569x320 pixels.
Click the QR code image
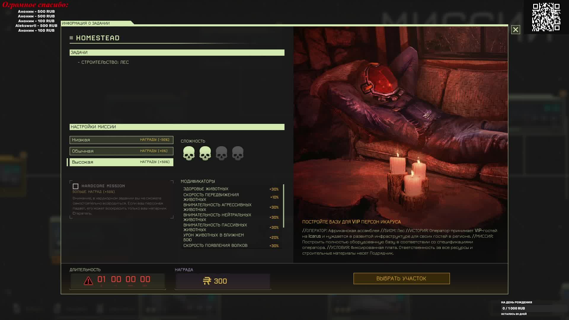click(546, 17)
